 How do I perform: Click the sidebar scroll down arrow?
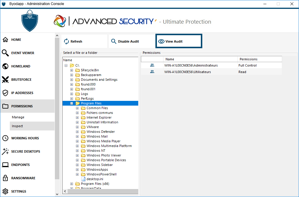(x=57, y=194)
